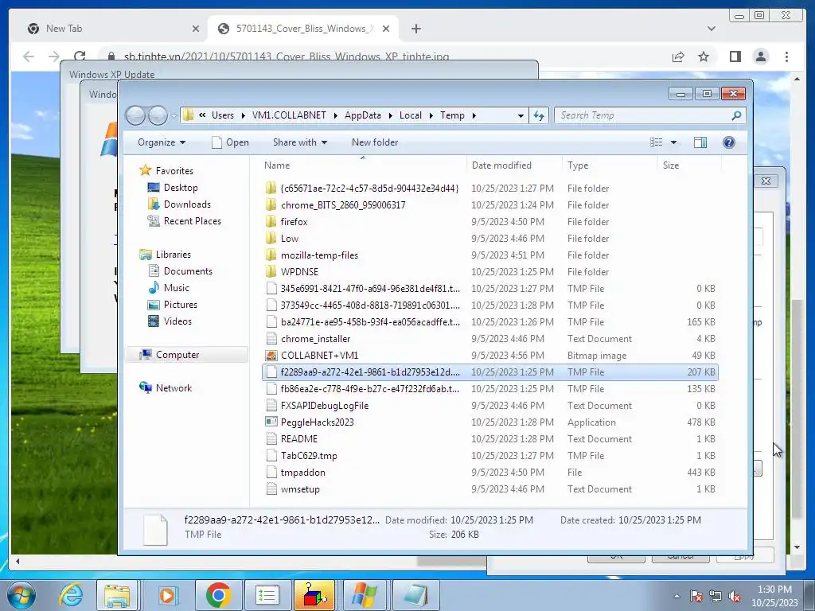Toggle the preview pane icon
The image size is (815, 611).
coord(700,142)
